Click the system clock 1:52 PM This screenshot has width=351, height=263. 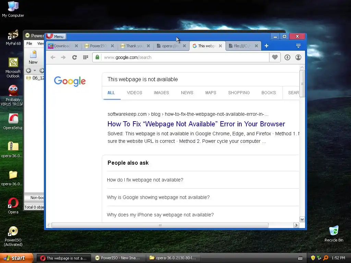click(x=338, y=258)
